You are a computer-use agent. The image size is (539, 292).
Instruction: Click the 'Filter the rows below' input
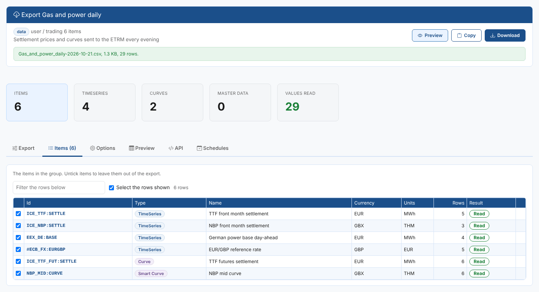tap(59, 188)
